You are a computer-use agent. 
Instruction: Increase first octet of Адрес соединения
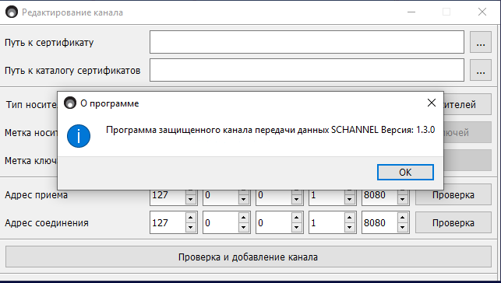(190, 218)
